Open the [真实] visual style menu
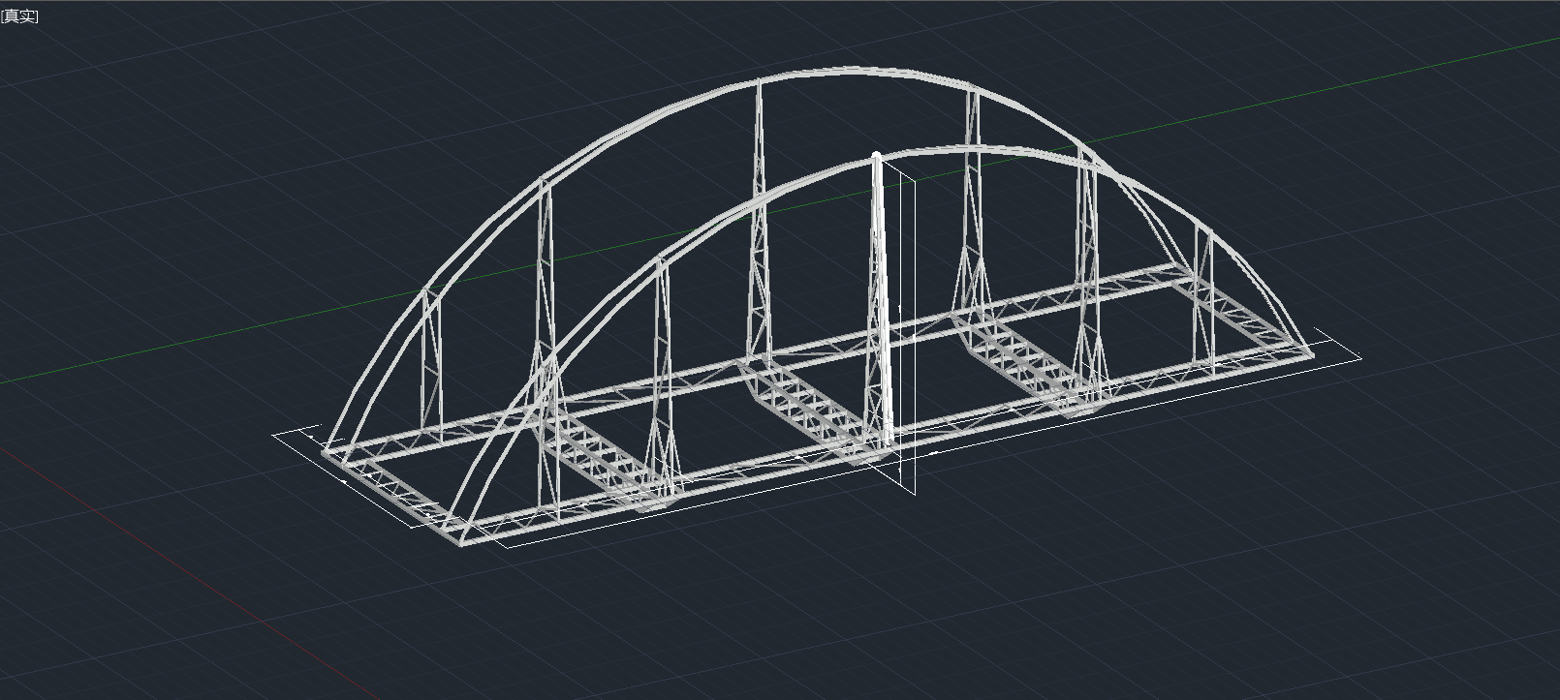Screen dimensions: 1560x700 point(19,16)
